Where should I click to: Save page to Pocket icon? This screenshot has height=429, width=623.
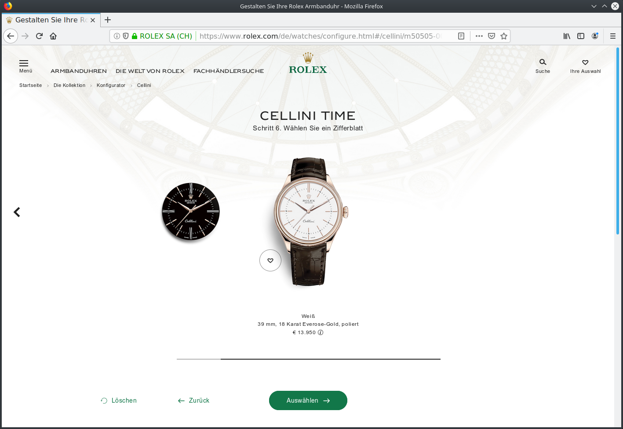pos(492,36)
